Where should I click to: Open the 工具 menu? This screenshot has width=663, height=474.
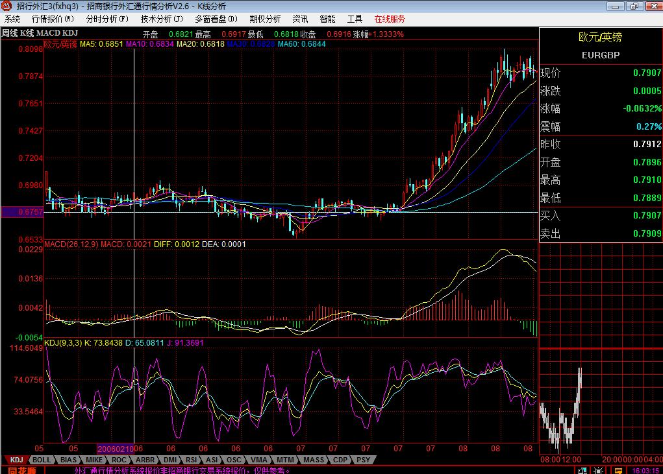coord(355,19)
